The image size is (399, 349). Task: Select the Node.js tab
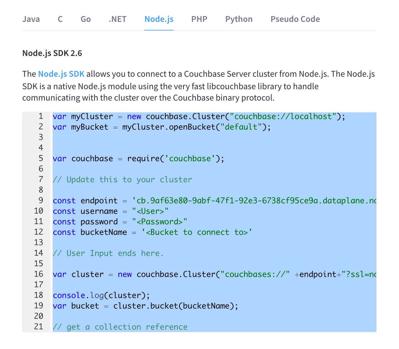159,19
